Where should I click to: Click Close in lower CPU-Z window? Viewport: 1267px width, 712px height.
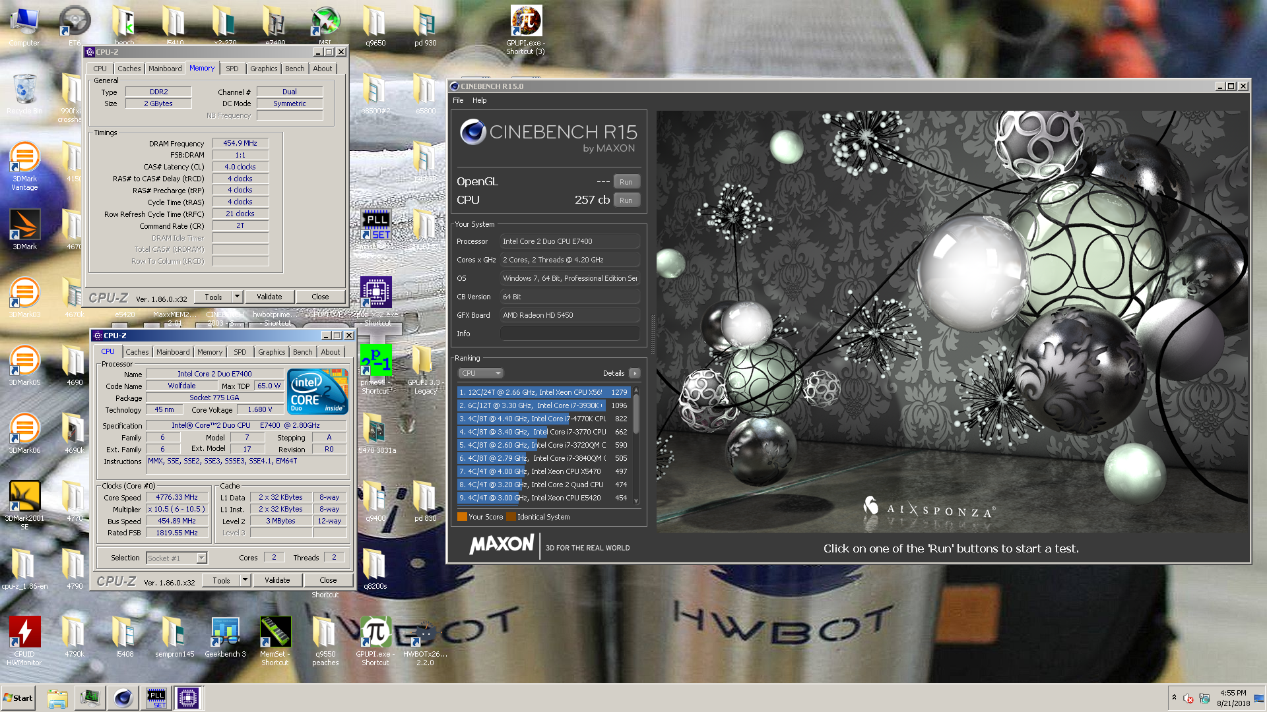tap(328, 580)
